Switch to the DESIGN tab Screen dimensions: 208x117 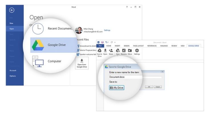[x=127, y=46]
